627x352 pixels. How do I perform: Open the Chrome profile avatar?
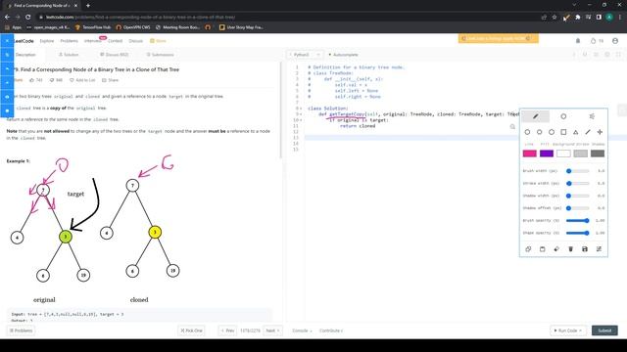(609, 18)
